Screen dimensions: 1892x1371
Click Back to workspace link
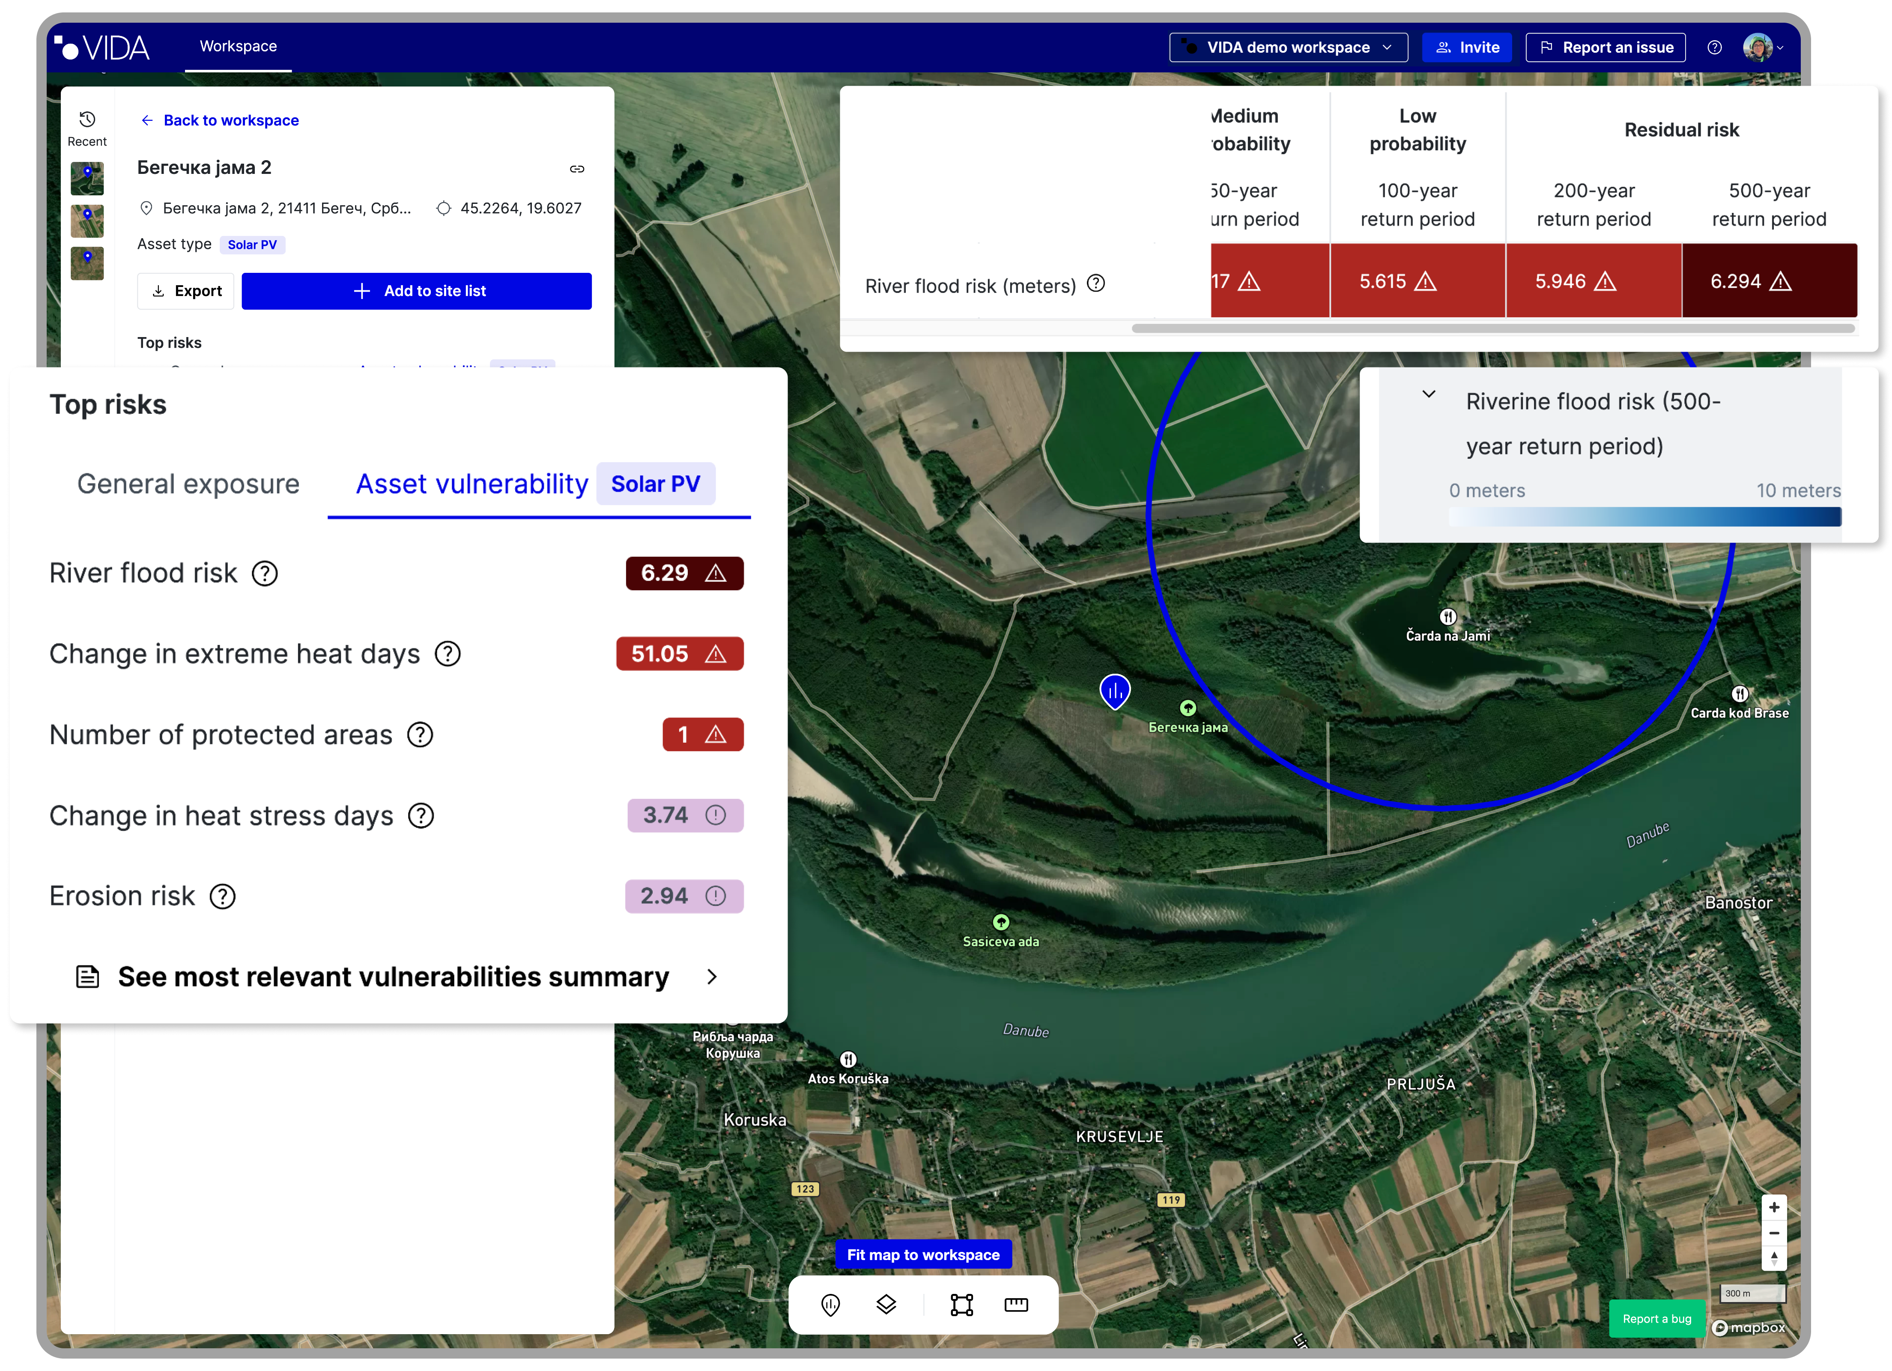pos(220,120)
